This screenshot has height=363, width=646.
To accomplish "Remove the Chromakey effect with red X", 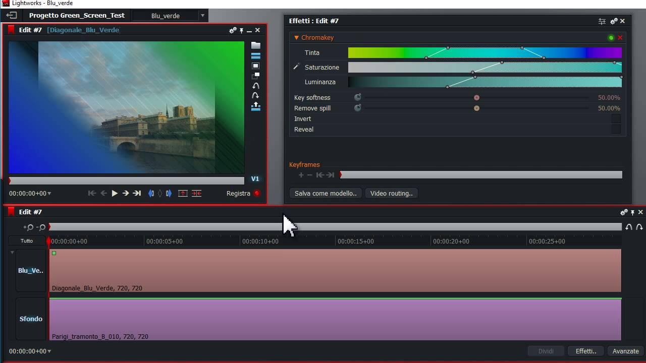I will (x=620, y=38).
